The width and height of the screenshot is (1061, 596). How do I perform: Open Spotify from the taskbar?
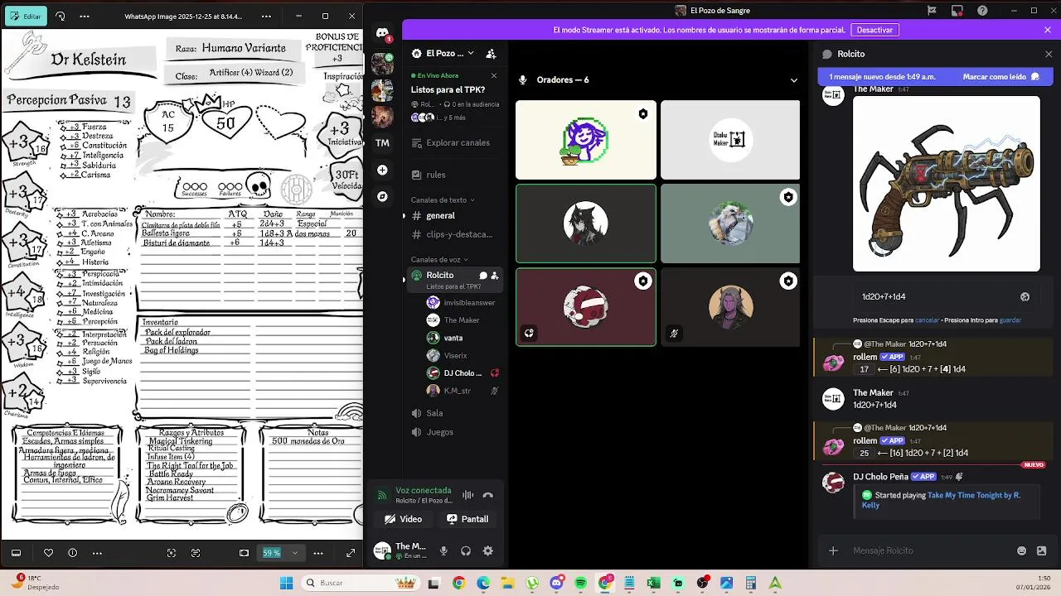[580, 583]
